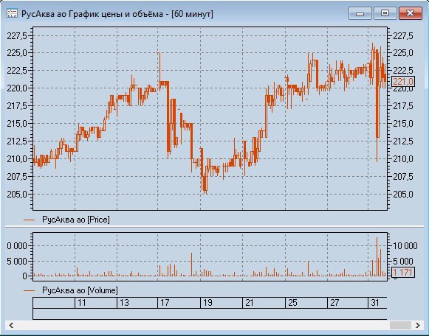Select date 19 on the time axis
Viewport: 429px width, 336px height.
(x=207, y=303)
